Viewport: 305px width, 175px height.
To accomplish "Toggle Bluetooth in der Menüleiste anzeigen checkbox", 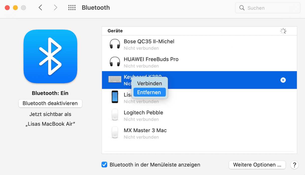I will (104, 165).
